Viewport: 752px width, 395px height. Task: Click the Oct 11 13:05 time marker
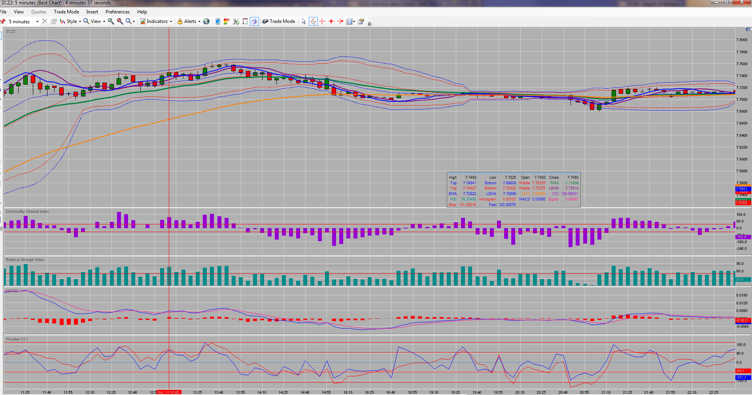(169, 392)
